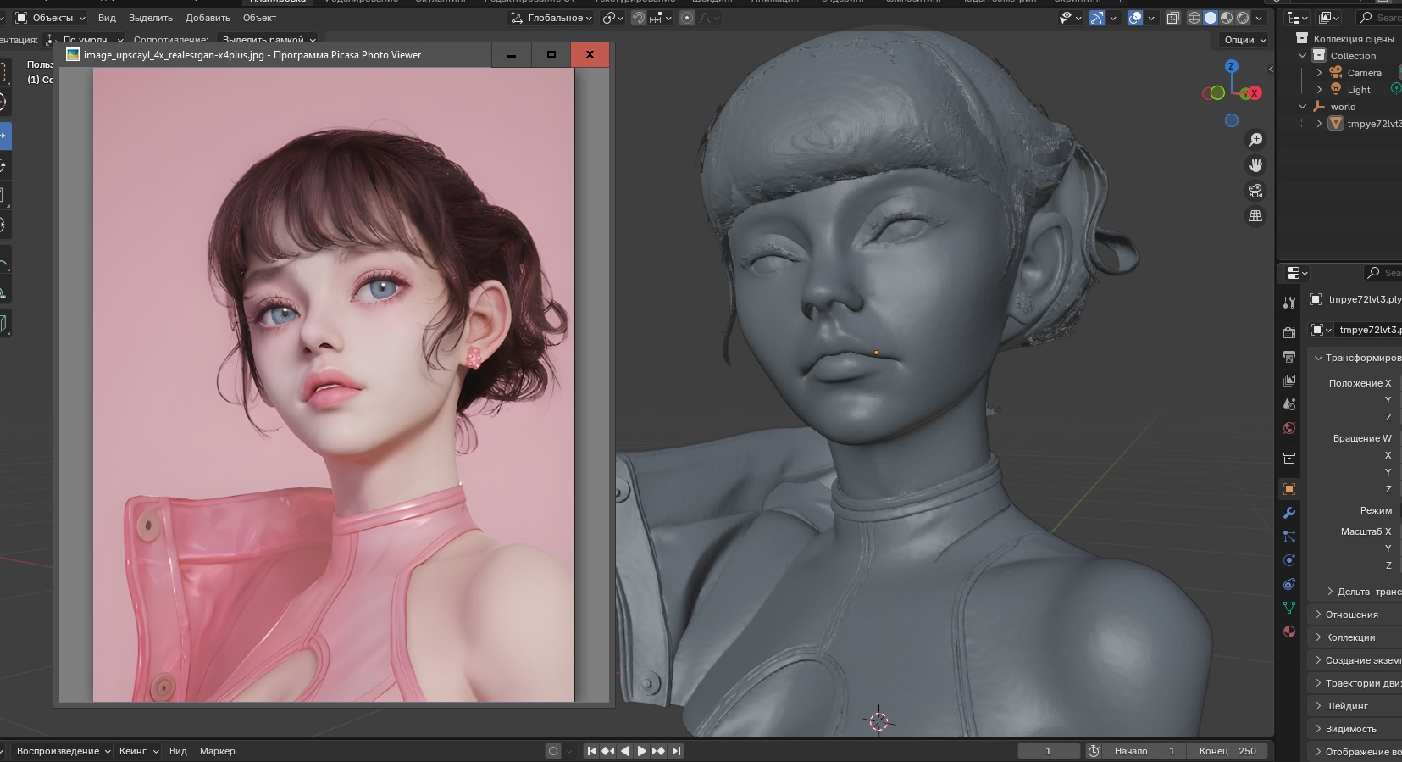Open the Воспроизведение timeline menu
This screenshot has height=762, width=1402.
coord(64,751)
